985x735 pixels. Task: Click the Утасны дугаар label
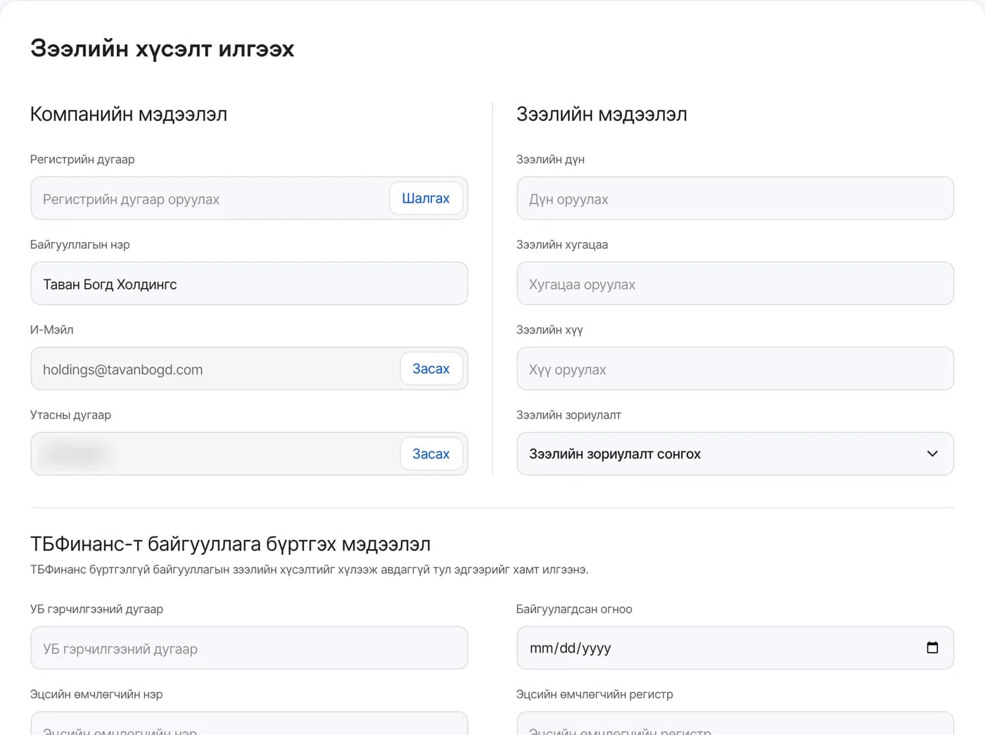70,415
